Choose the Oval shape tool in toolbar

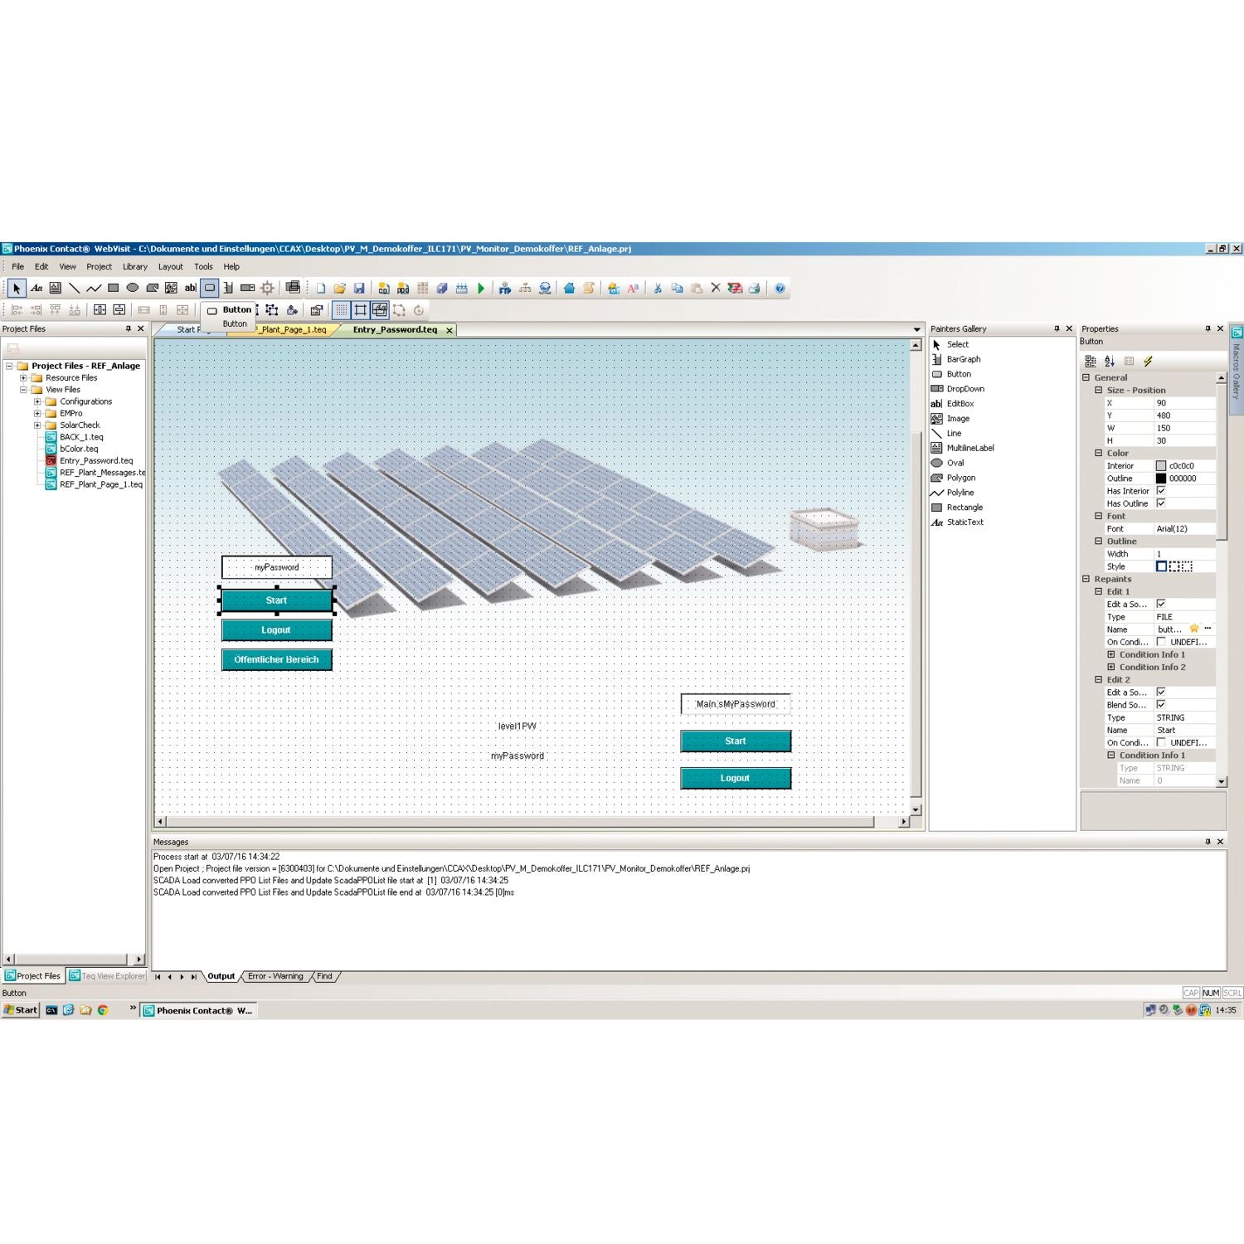point(133,289)
